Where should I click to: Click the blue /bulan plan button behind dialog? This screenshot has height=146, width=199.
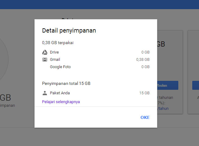tap(168, 85)
